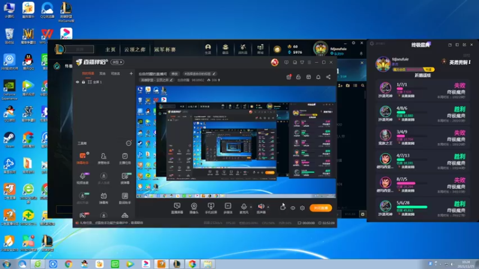Open the third scene tab beside the plus

point(116,74)
